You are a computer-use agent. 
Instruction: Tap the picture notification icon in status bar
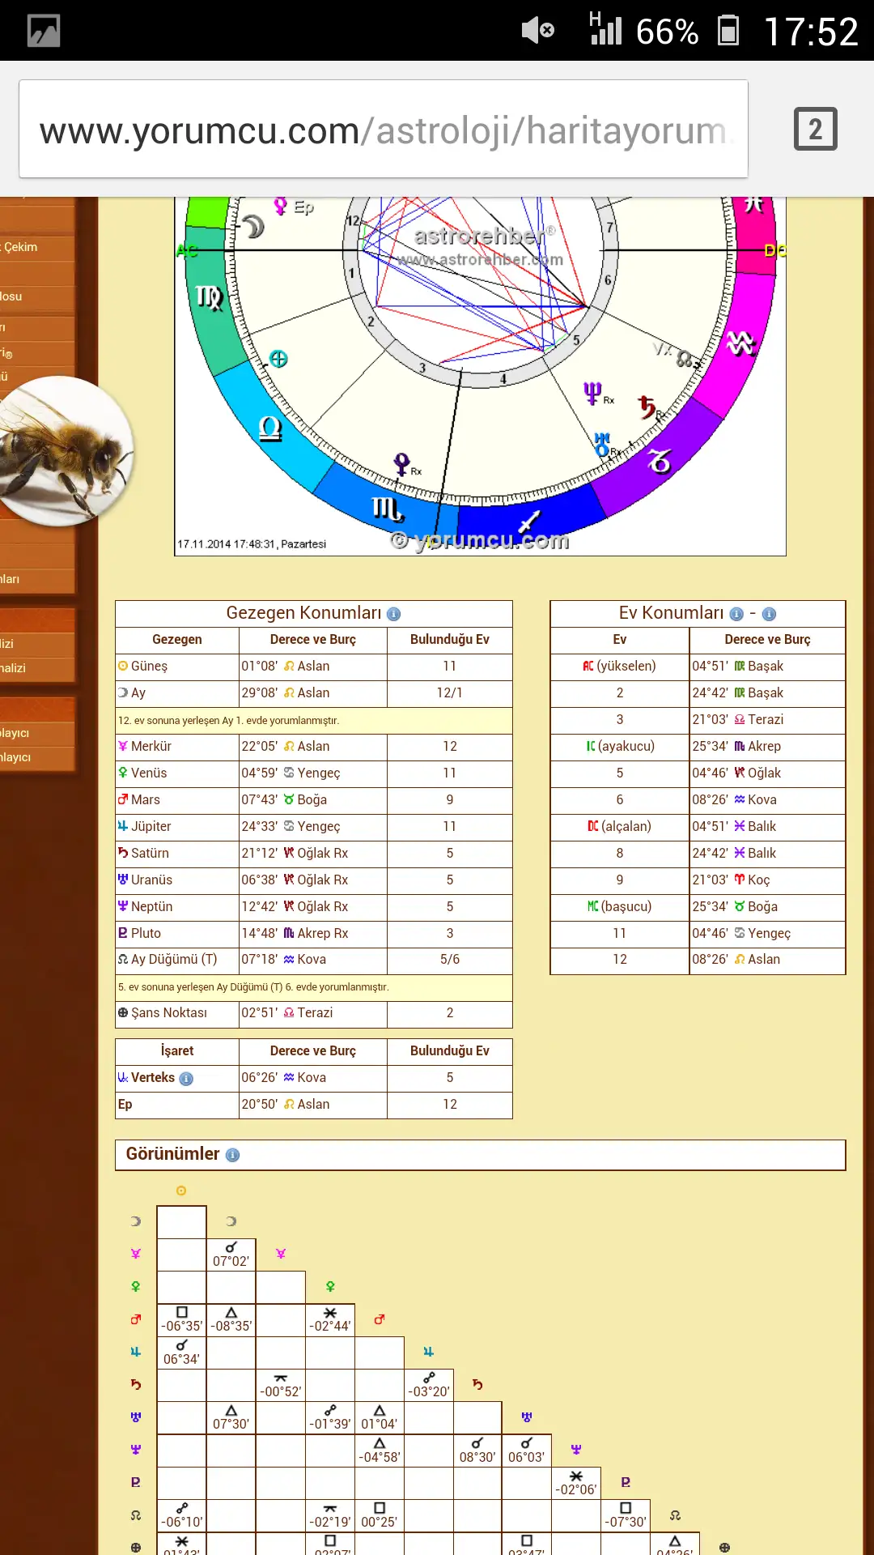click(x=44, y=31)
